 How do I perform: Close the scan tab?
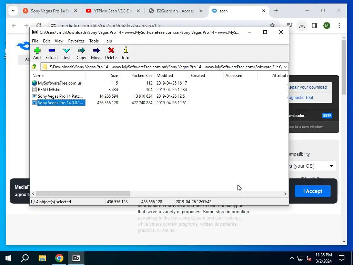coord(264,11)
